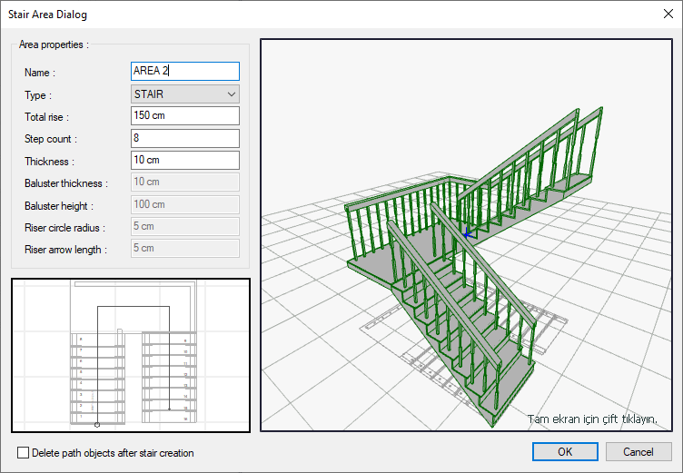Click the 2D stair plan preview
683x473 pixels.
point(131,354)
